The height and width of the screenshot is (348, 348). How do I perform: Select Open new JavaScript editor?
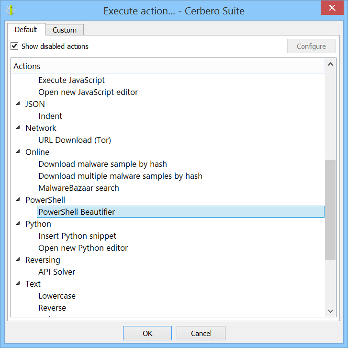point(88,92)
